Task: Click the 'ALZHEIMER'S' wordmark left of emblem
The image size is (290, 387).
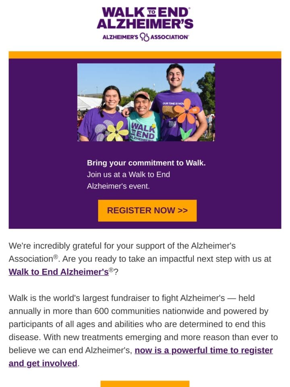Action: pyautogui.click(x=120, y=37)
